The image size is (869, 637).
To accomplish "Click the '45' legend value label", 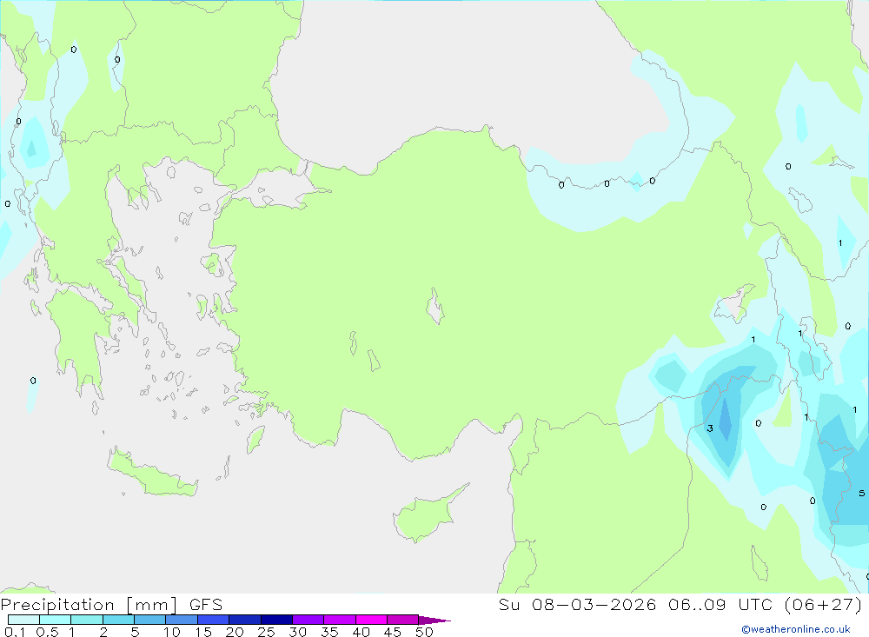I will pos(393,632).
